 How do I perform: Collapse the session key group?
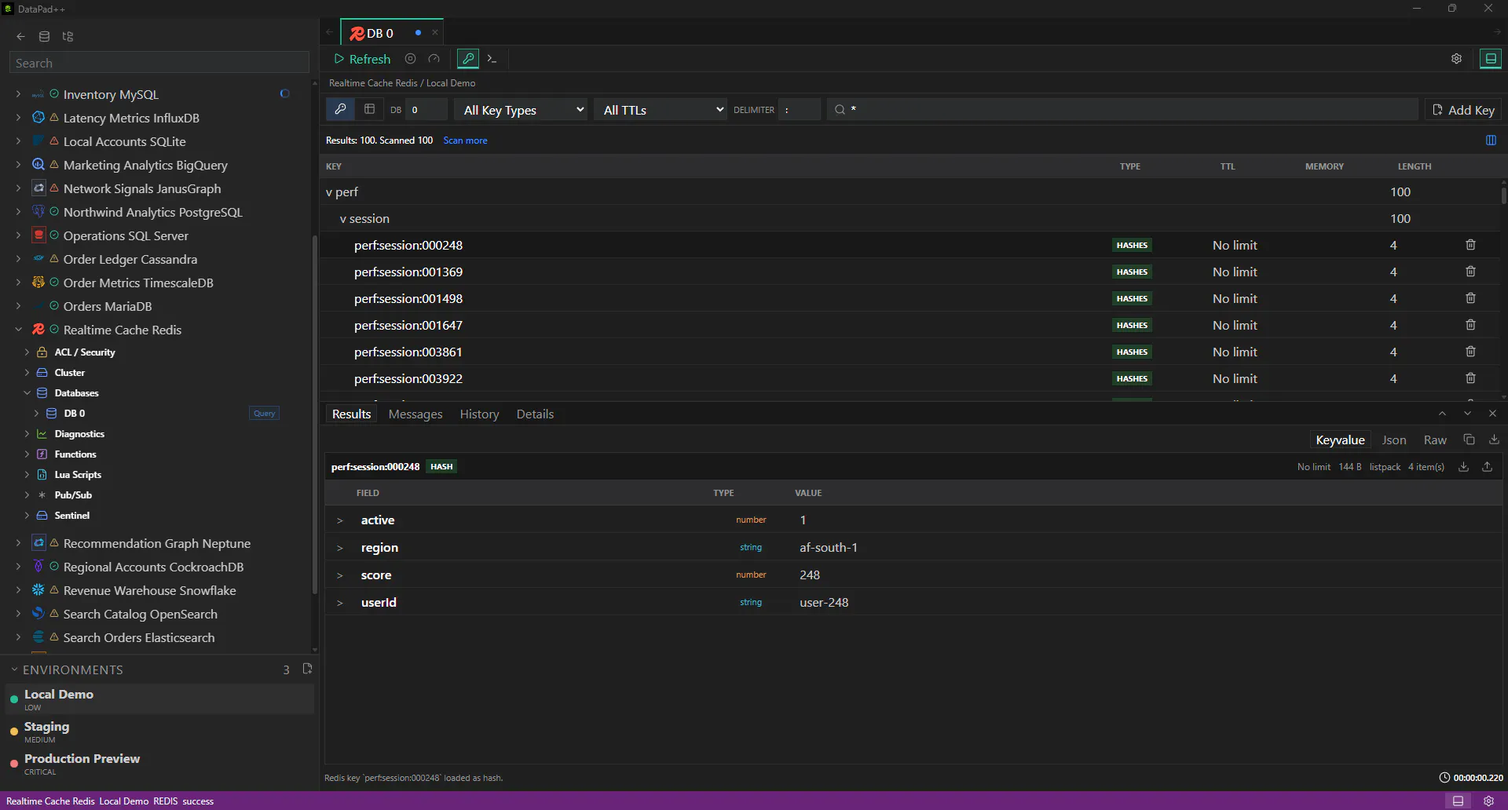(x=343, y=219)
